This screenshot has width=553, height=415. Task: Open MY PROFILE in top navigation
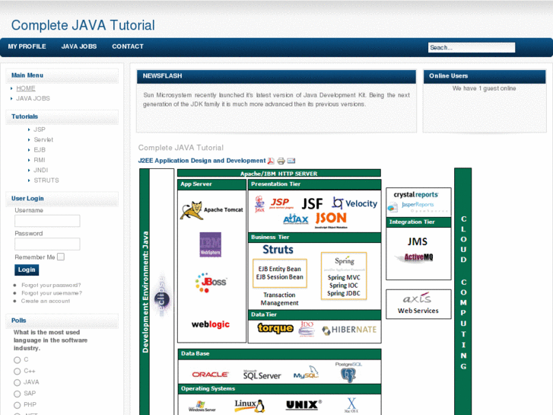pos(27,46)
